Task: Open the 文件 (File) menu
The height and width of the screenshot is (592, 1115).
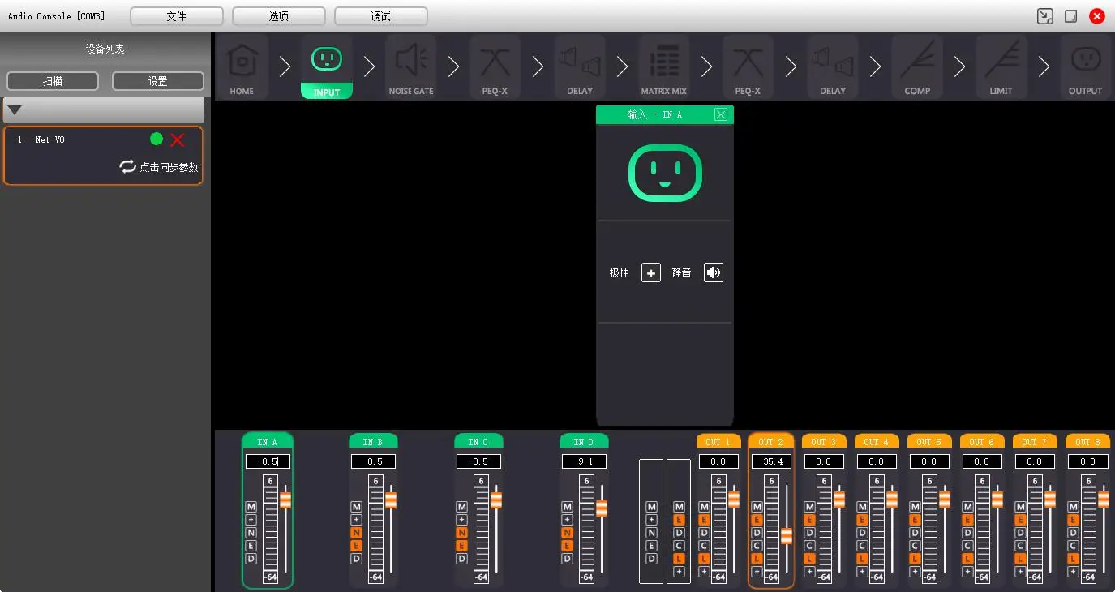Action: (177, 16)
